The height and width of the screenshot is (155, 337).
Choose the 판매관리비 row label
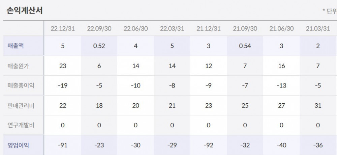(21, 106)
